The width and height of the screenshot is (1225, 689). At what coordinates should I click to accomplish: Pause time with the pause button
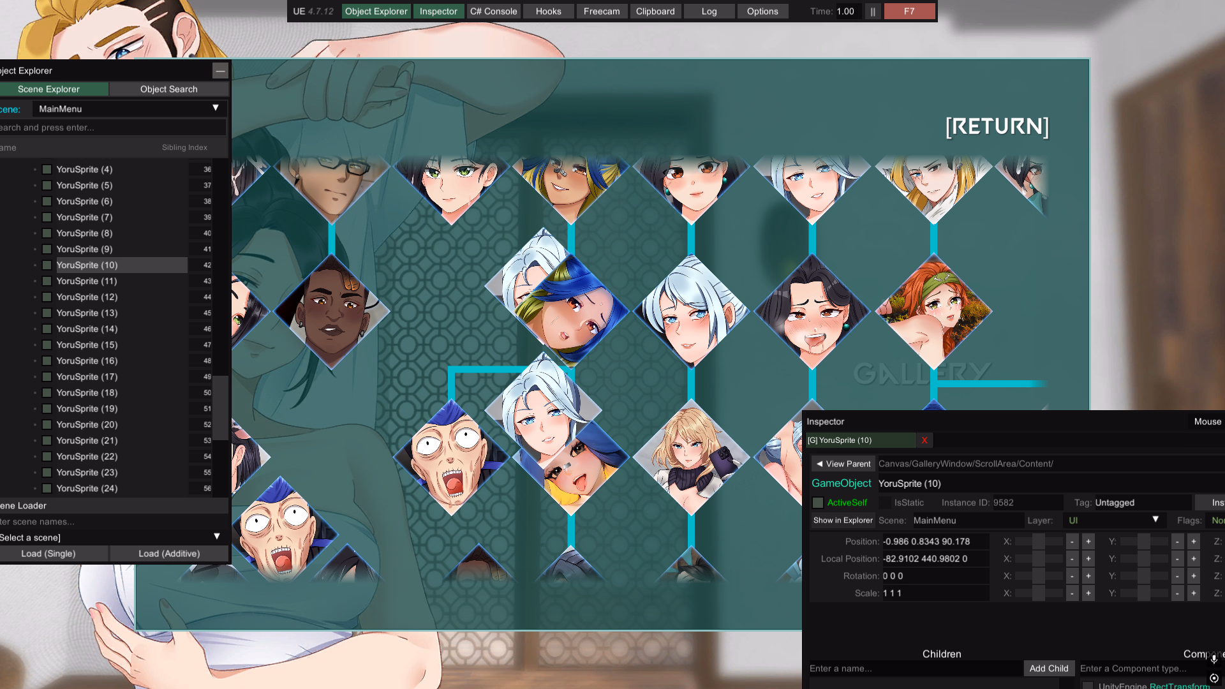tap(872, 11)
